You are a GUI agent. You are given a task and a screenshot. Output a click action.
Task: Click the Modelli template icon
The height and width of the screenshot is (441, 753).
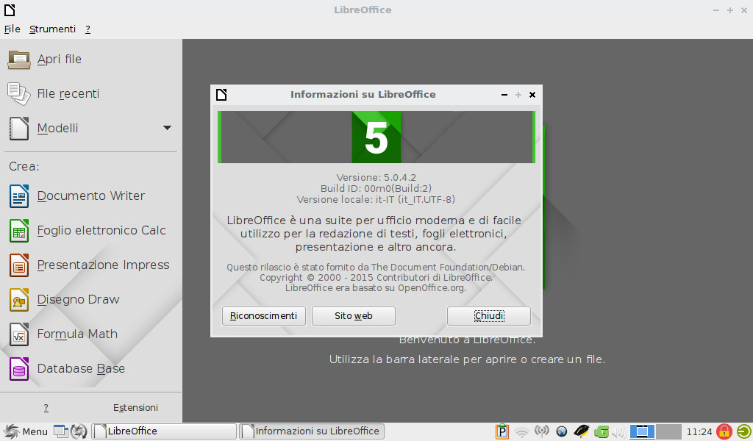coord(18,128)
